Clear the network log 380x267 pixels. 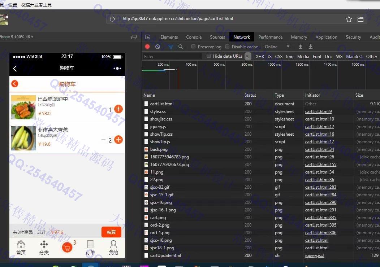point(157,47)
